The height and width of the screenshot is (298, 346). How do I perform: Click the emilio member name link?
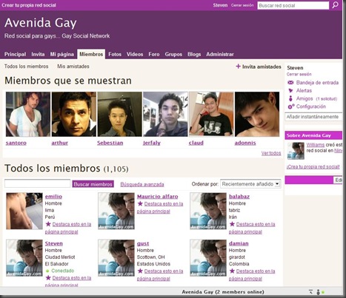point(53,197)
